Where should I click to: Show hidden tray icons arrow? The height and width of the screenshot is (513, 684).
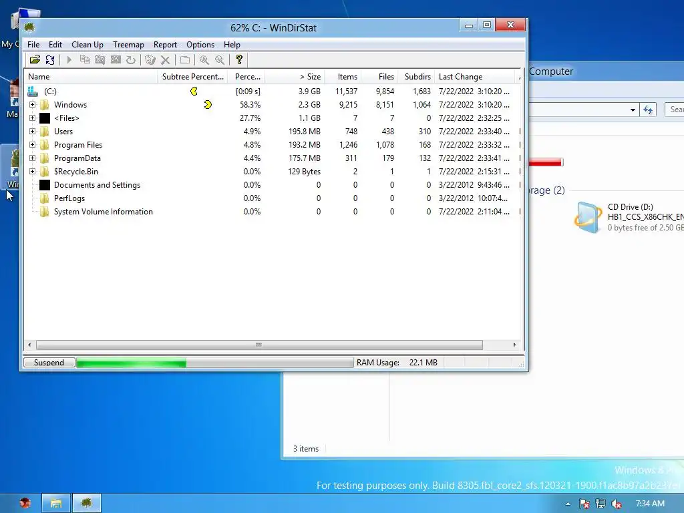coord(568,504)
